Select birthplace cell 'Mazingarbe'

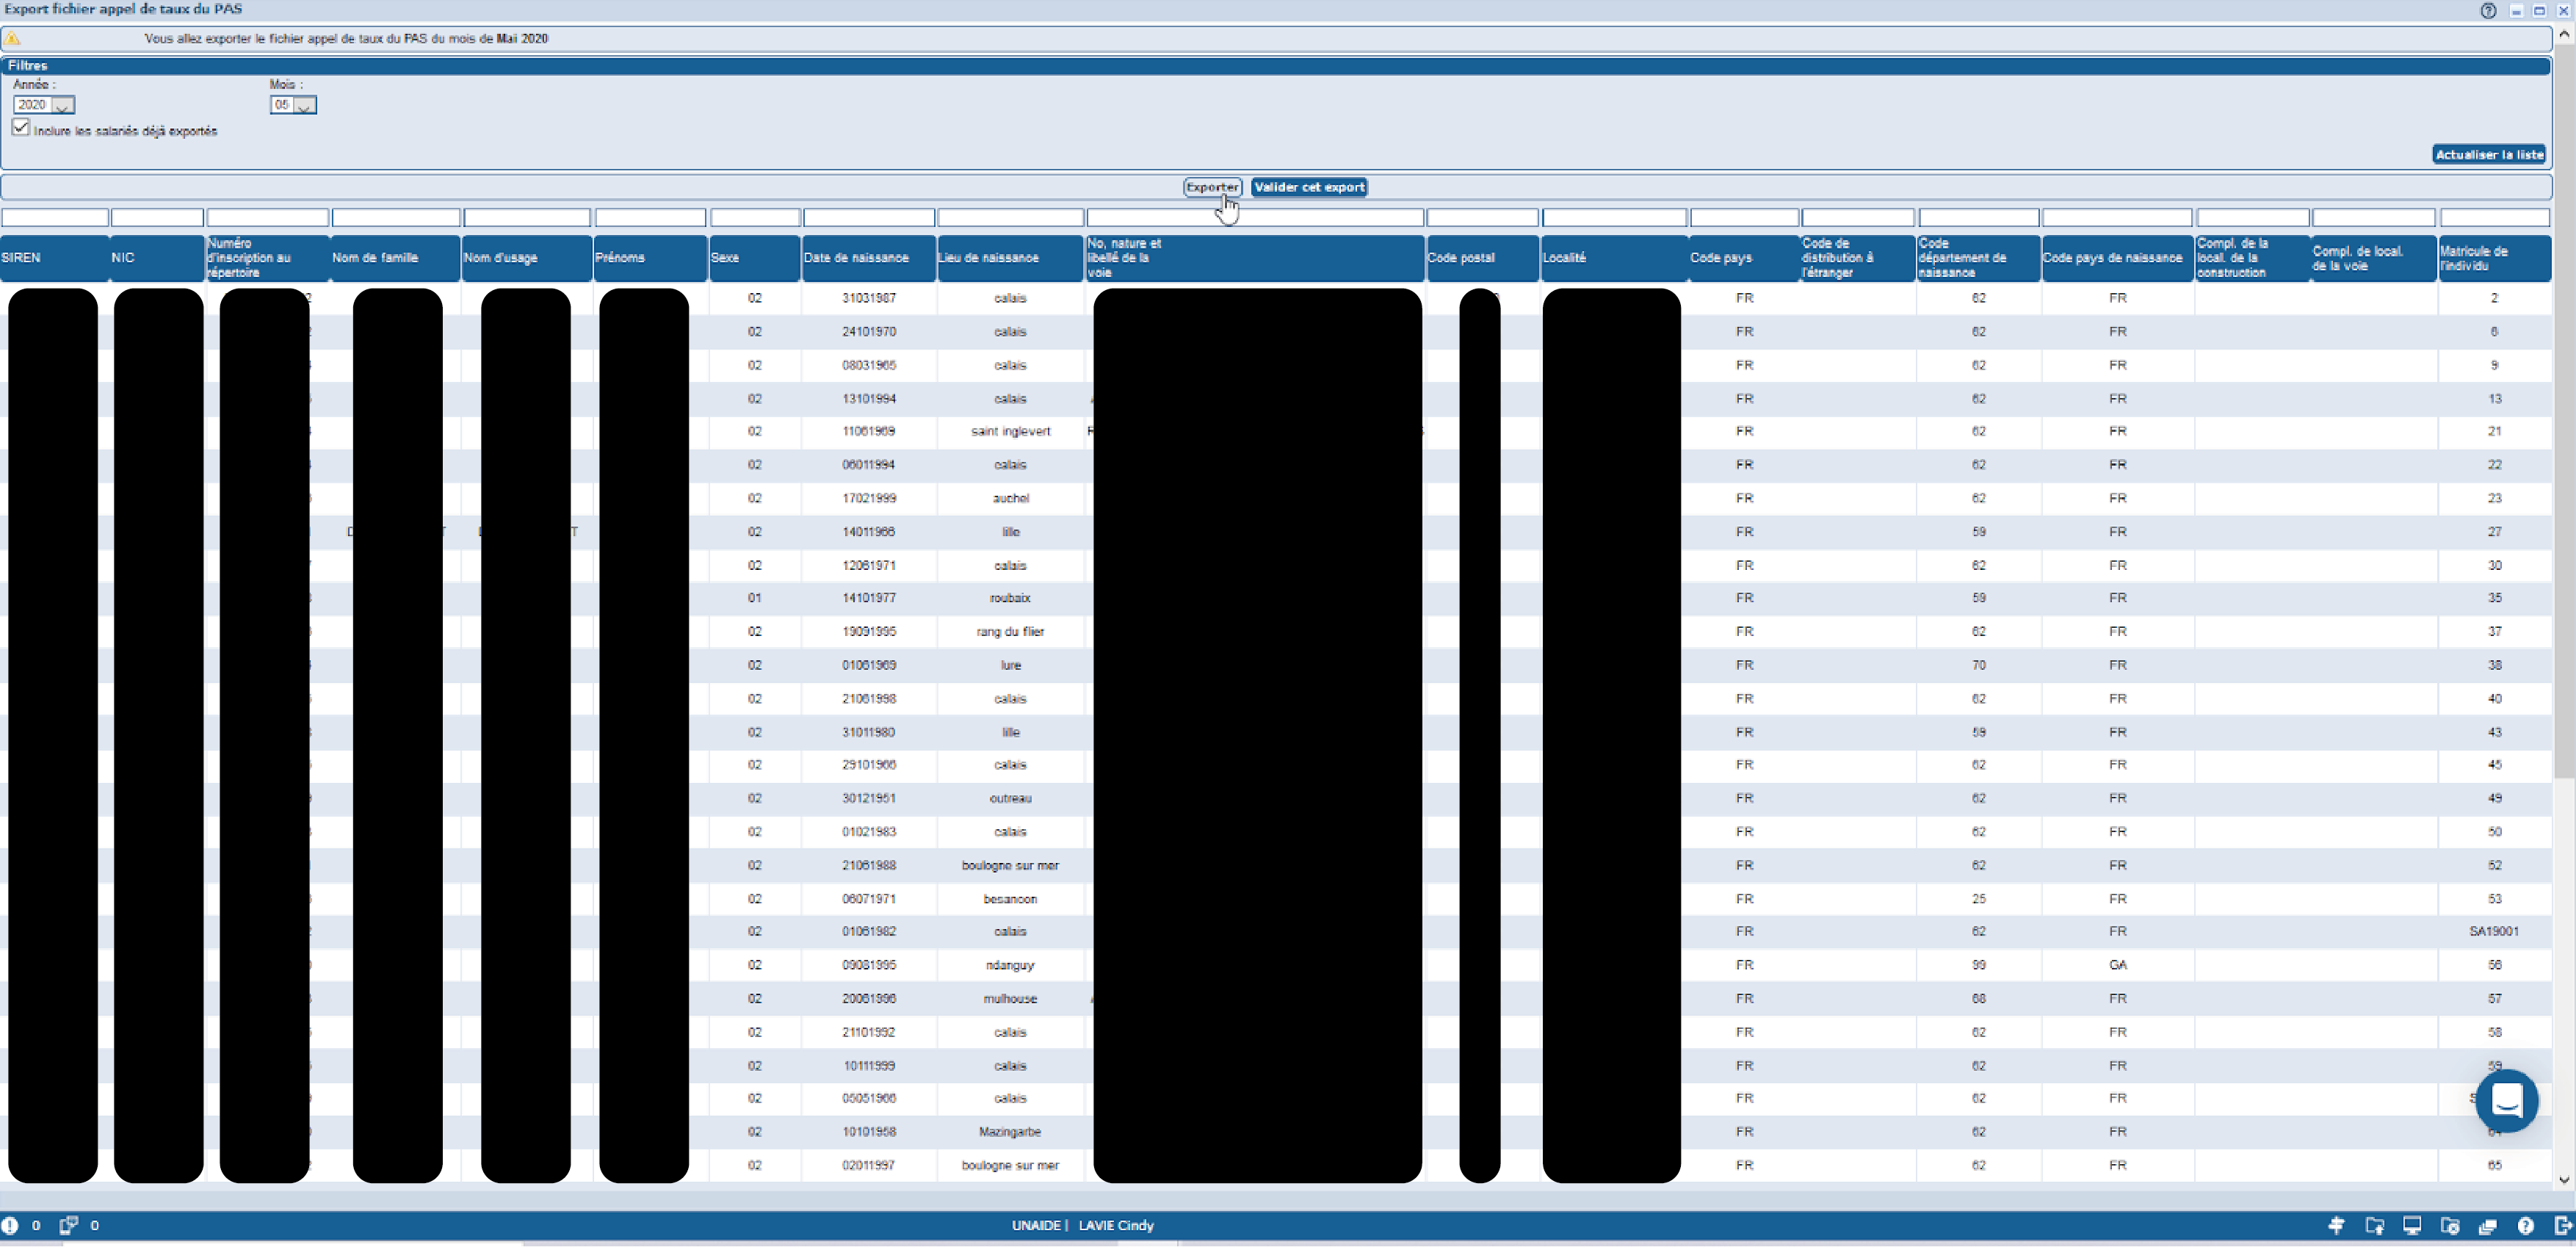tap(1011, 1133)
